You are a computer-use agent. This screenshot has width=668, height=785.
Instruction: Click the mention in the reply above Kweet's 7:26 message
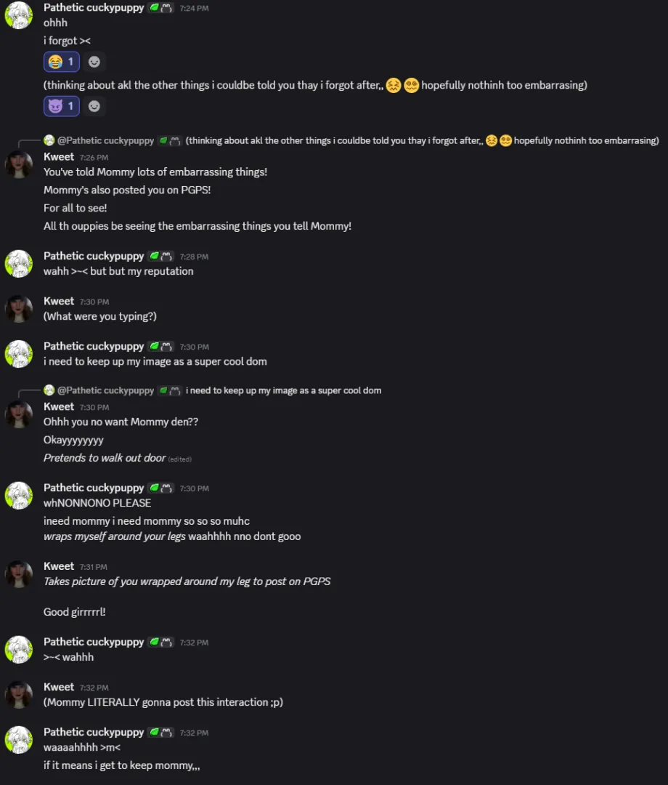[x=105, y=140]
